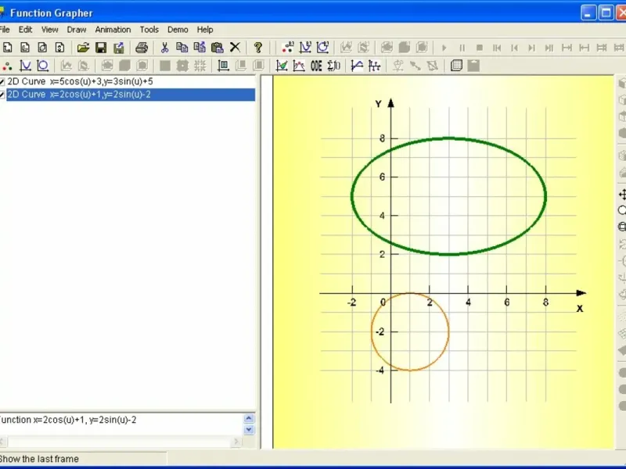Click the Copy icon in the toolbar
Image resolution: width=626 pixels, height=469 pixels.
coord(182,48)
